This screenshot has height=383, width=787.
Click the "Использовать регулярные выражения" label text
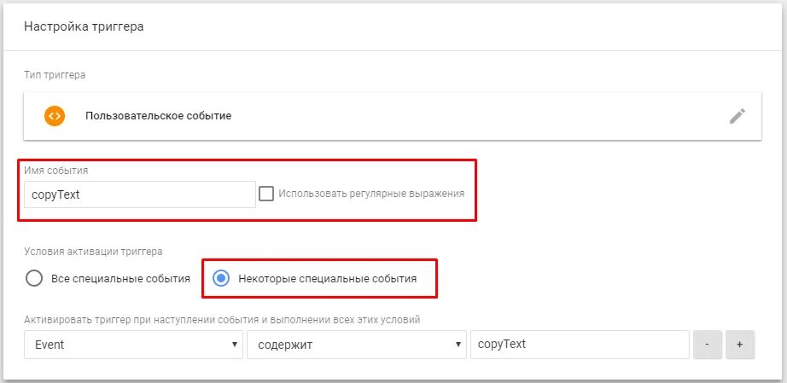pos(371,194)
